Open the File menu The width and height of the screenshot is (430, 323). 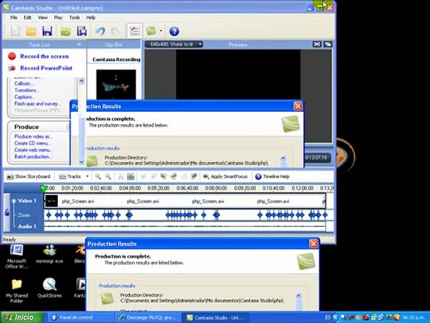[x=14, y=17]
